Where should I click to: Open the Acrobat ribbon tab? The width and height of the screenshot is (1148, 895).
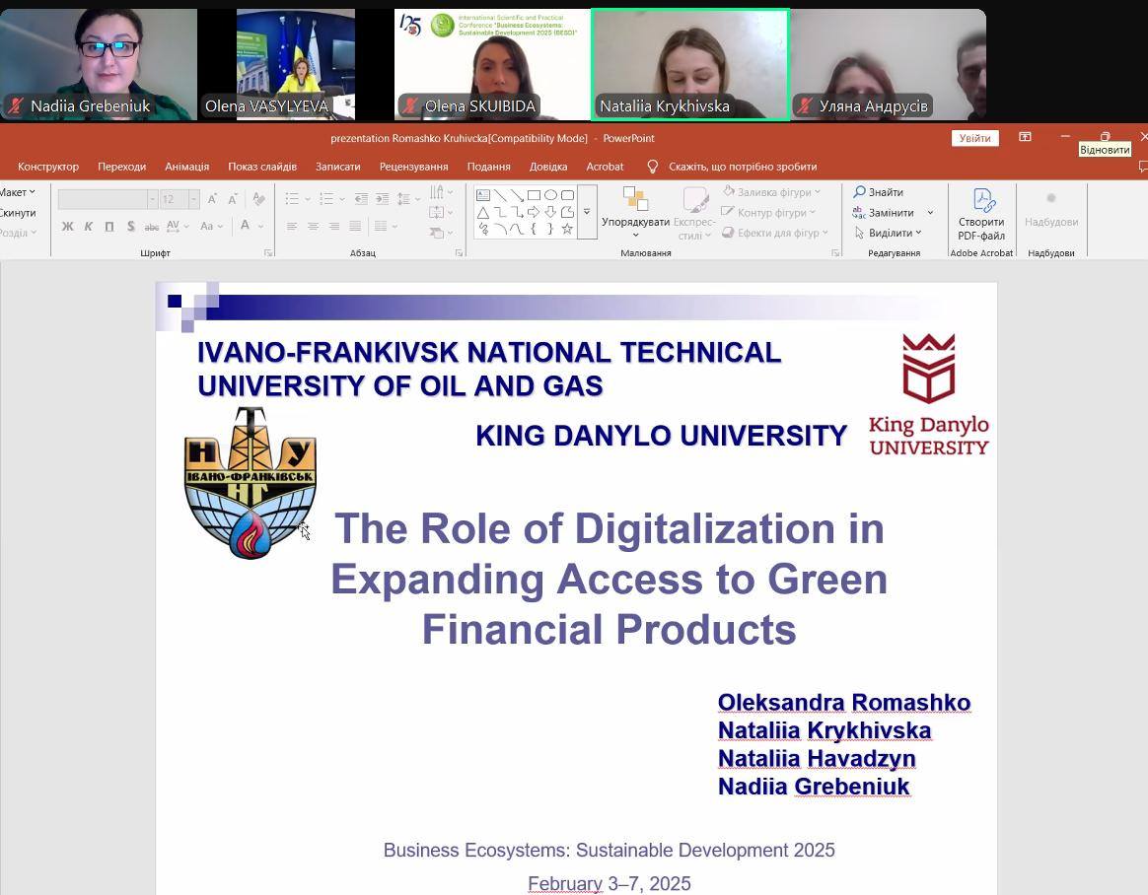605,167
